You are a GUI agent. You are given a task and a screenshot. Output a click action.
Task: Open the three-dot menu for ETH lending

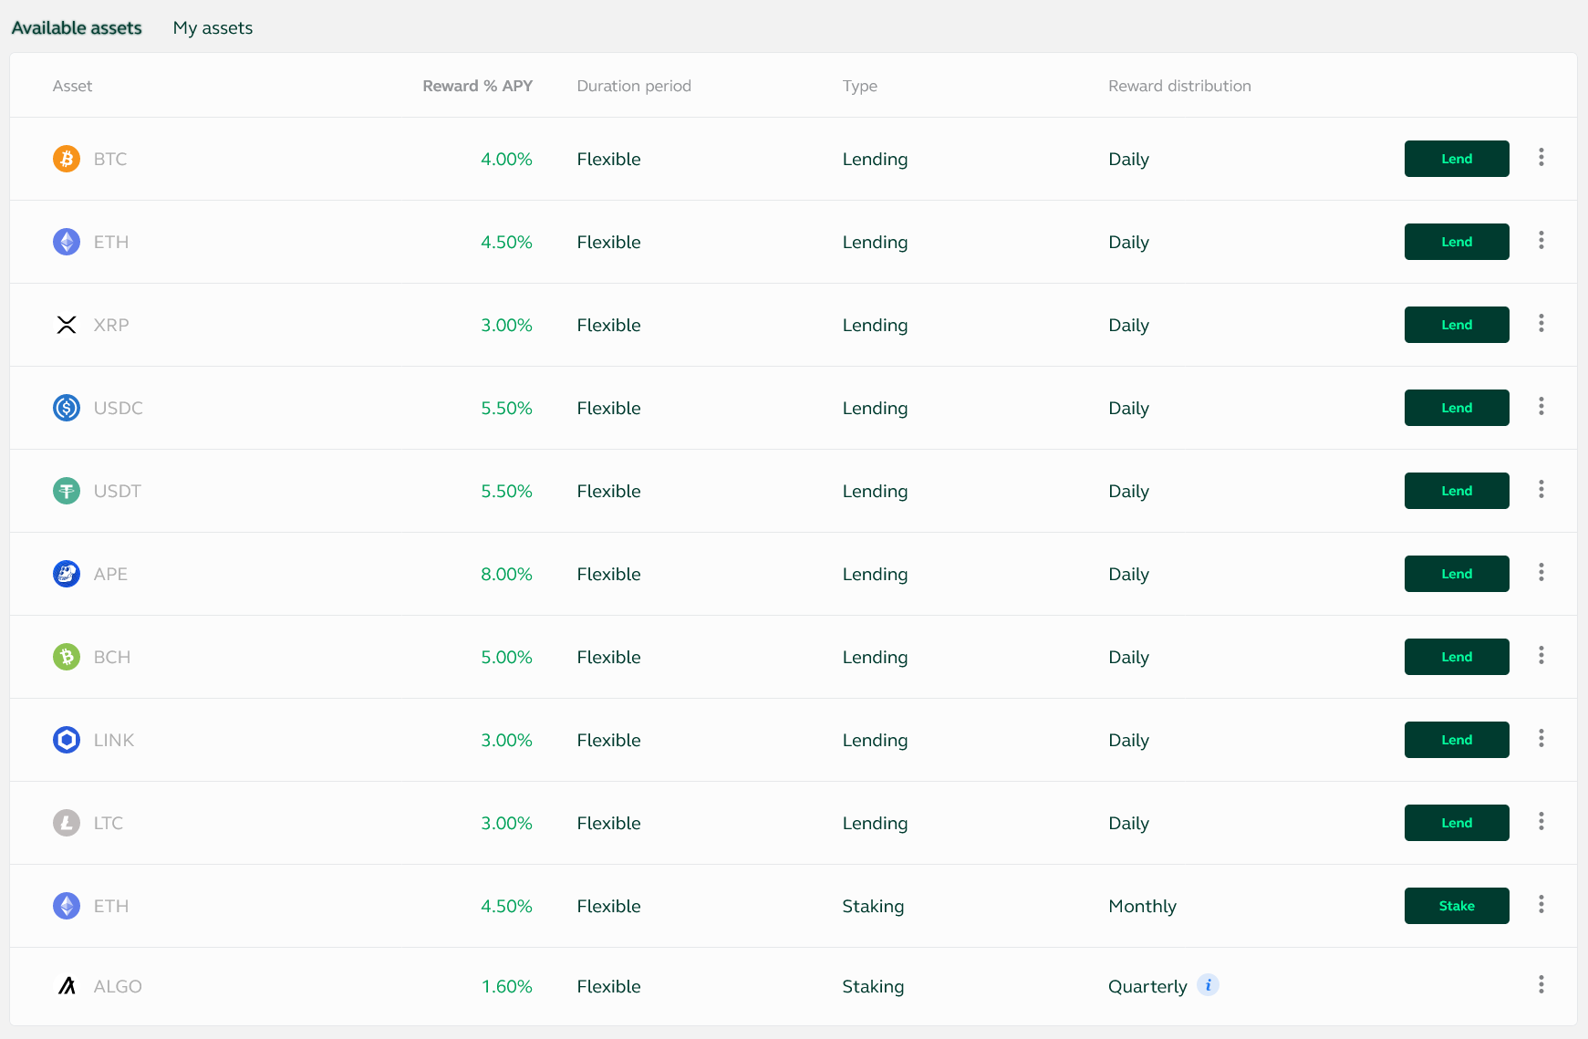pyautogui.click(x=1541, y=240)
